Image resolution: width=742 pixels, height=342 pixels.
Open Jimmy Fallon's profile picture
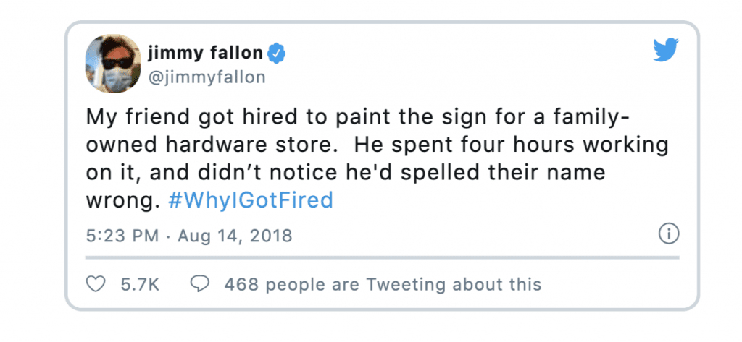point(113,64)
